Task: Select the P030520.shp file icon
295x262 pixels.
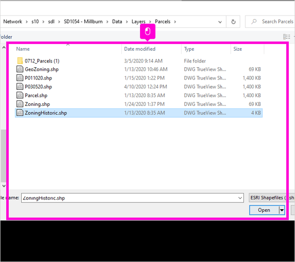Action: coord(20,87)
